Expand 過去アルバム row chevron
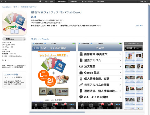Viewport: 150px width, 115px height. [120, 60]
